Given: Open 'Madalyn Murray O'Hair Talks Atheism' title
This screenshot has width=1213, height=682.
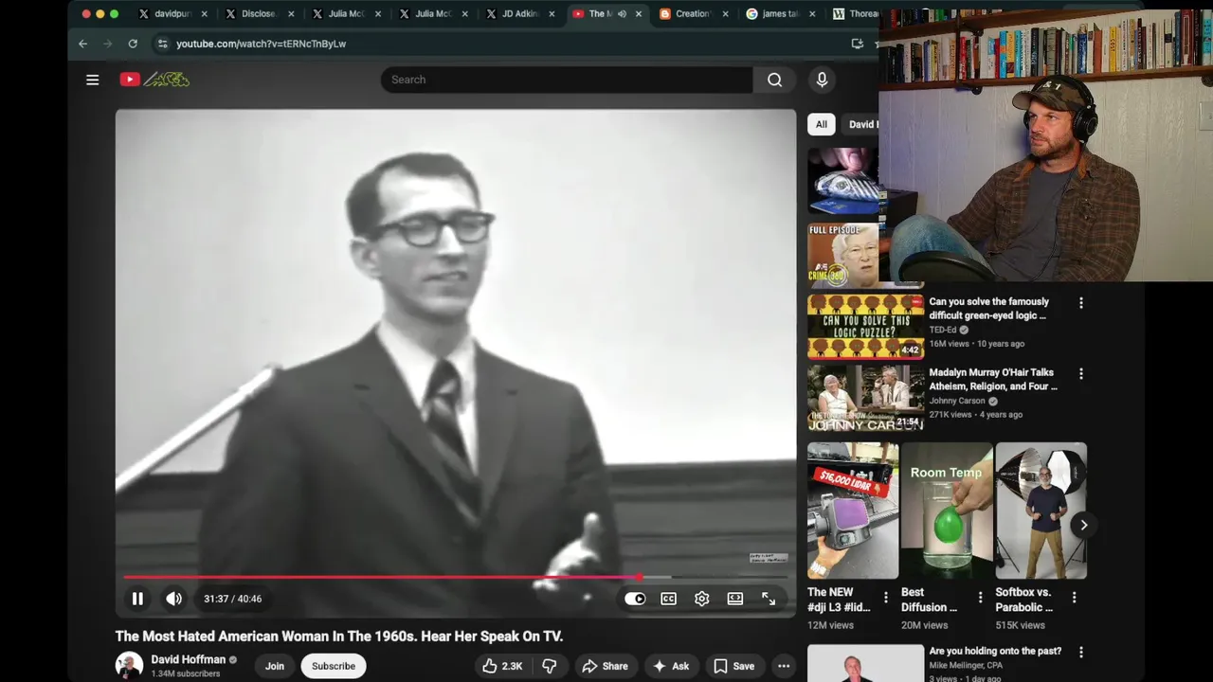Looking at the screenshot, I should click(x=992, y=379).
